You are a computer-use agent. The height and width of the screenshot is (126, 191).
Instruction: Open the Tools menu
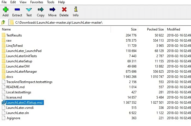pos(50,2)
